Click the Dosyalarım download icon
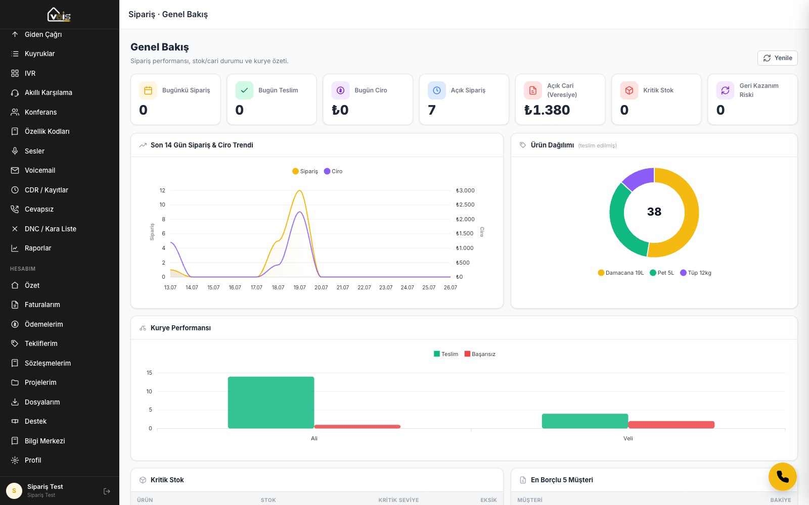This screenshot has width=809, height=505. 15,402
